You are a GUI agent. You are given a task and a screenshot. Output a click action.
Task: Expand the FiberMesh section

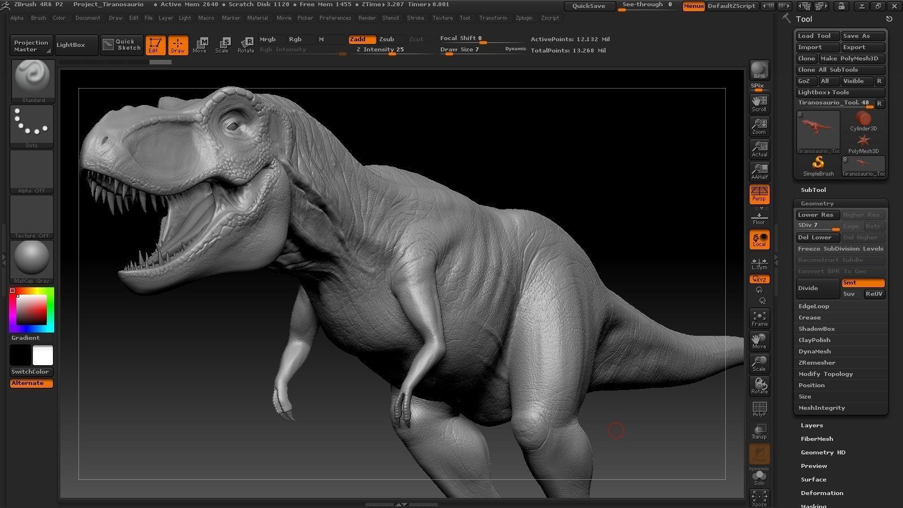pos(817,439)
